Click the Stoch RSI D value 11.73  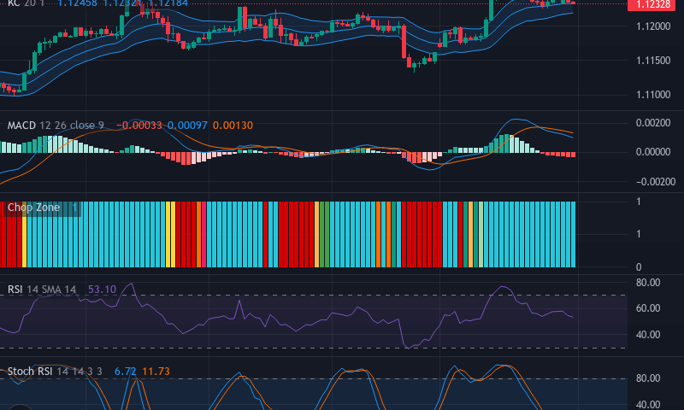pos(156,372)
